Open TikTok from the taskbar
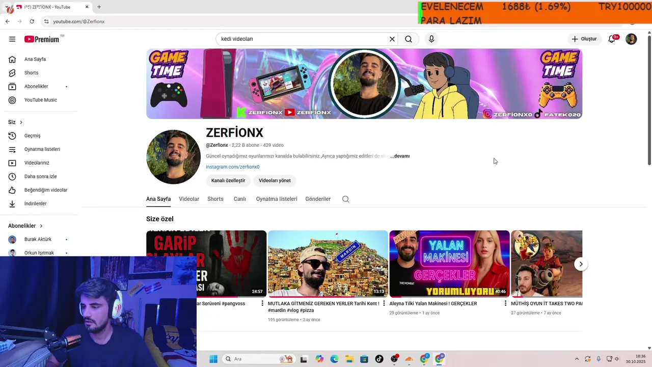Screen dimensions: 652x367 [379, 359]
